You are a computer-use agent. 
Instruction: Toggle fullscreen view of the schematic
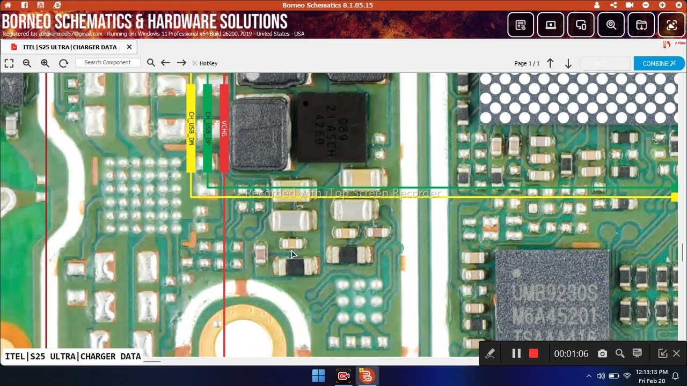[9, 63]
